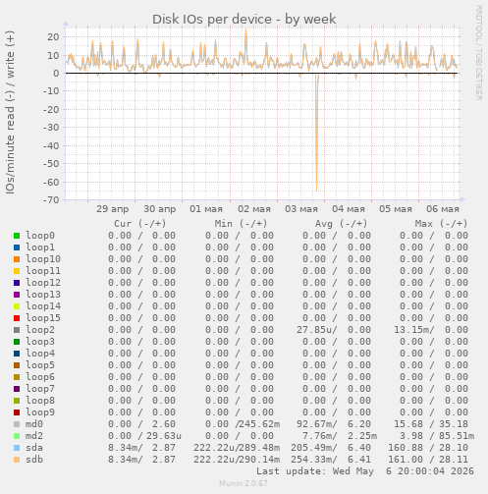Click the '02 мая' date label
The width and height of the screenshot is (488, 494).
click(x=254, y=209)
